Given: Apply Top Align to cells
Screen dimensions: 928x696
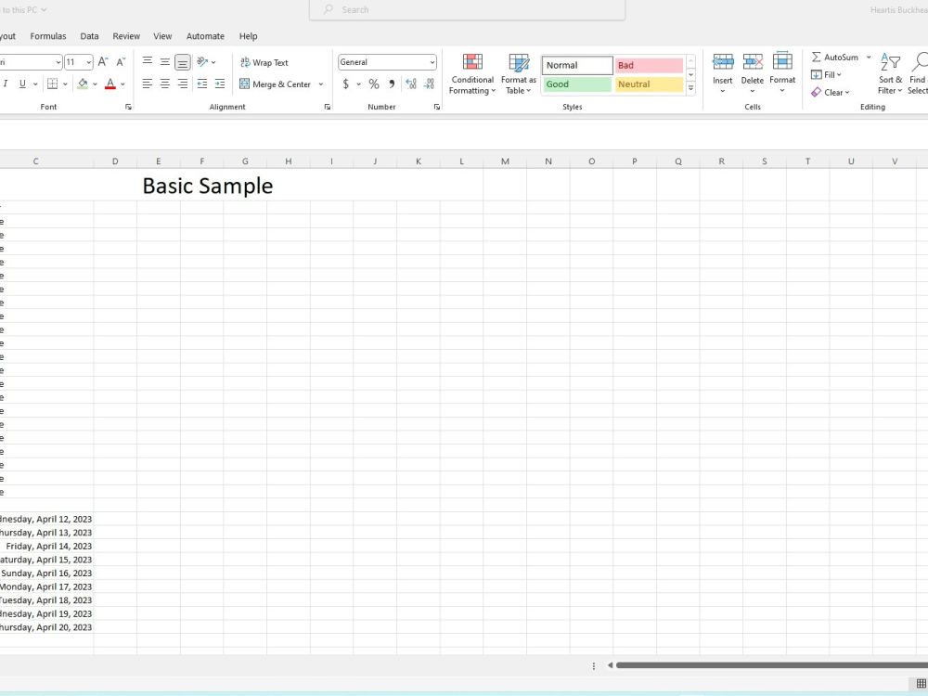Looking at the screenshot, I should [148, 61].
